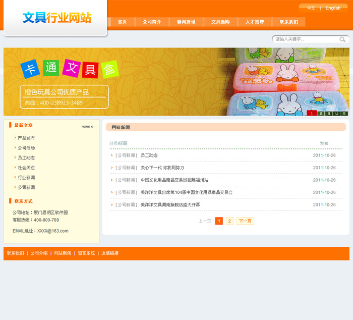Open the 文具选购 nav tab

point(220,22)
